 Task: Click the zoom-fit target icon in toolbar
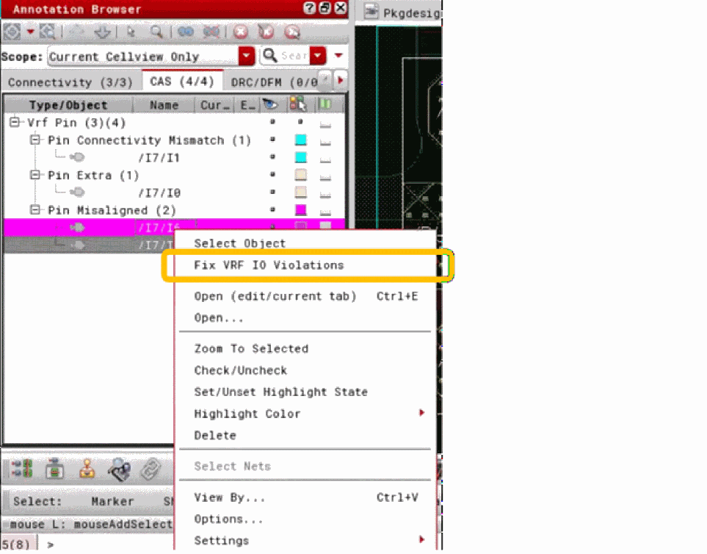[12, 32]
